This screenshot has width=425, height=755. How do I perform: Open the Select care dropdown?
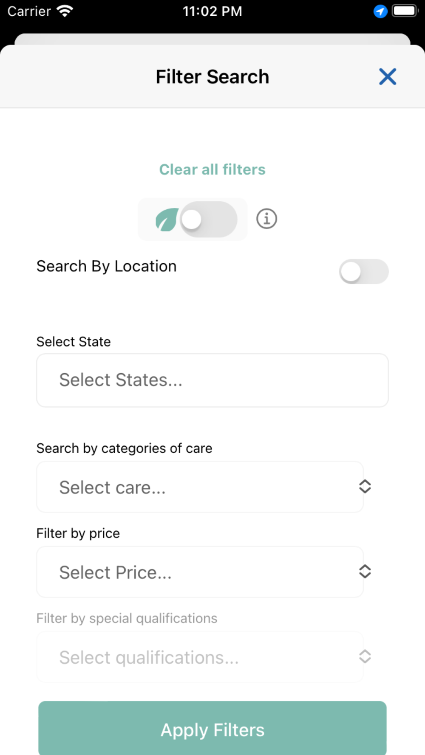[200, 487]
